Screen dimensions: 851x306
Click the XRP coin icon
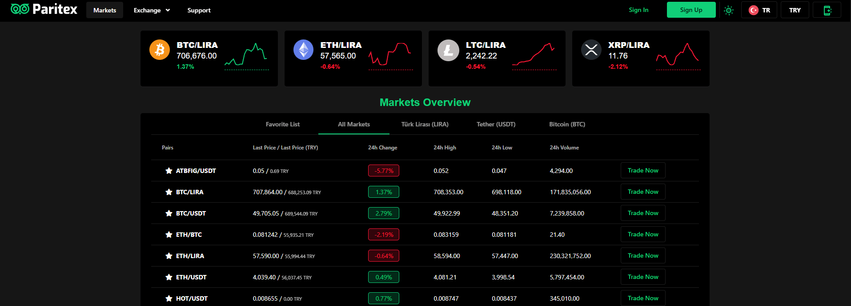click(x=591, y=50)
